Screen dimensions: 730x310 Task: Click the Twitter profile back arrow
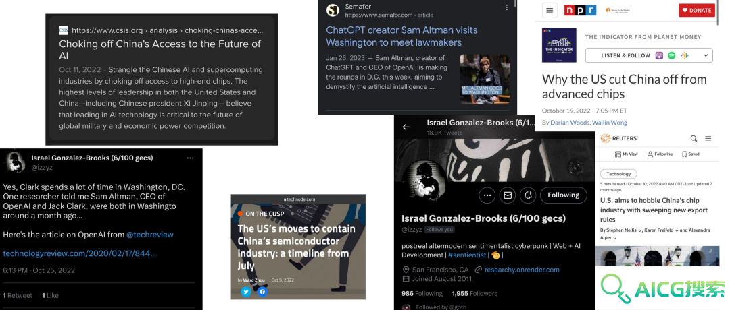click(406, 127)
